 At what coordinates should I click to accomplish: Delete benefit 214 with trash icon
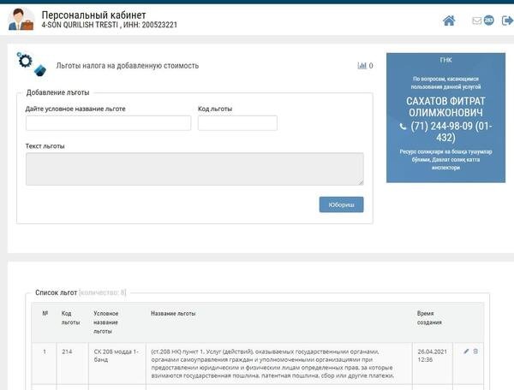point(476,351)
